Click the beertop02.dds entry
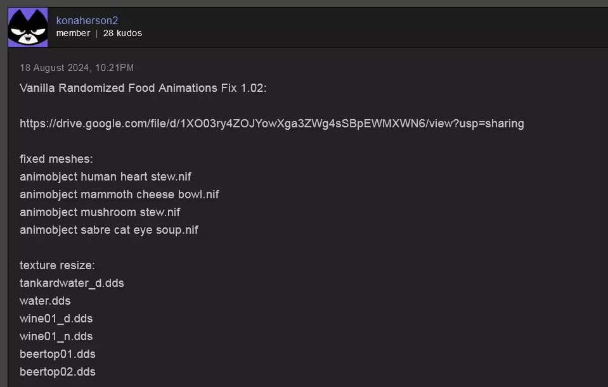Viewport: 608px width, 387px height. pos(58,372)
